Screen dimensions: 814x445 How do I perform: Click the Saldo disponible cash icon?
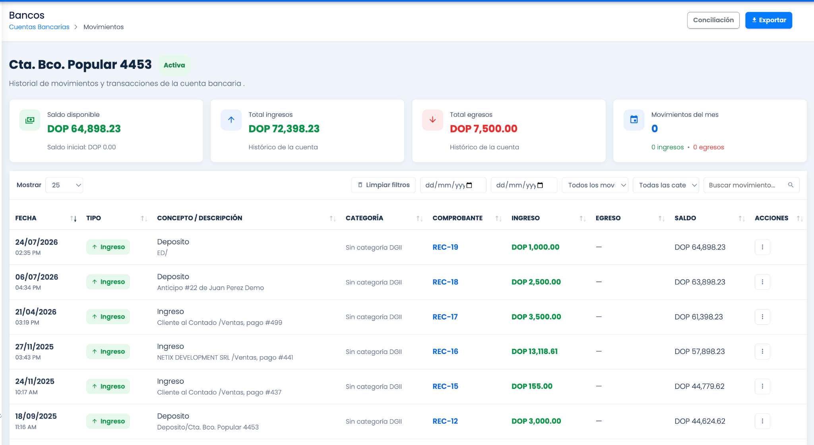(x=30, y=120)
